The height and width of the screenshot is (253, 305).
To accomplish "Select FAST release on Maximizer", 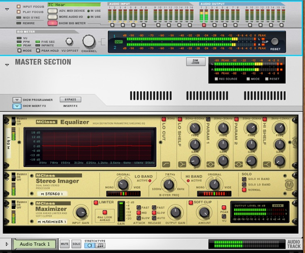I will point(154,207).
